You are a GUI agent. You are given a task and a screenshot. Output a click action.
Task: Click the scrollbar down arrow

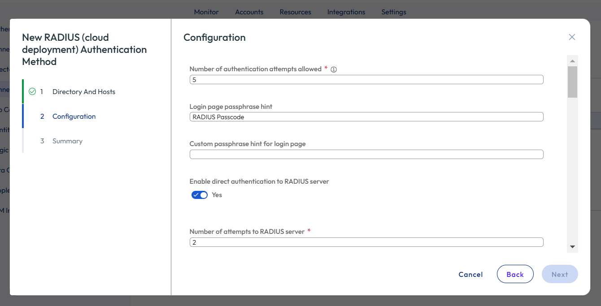572,247
